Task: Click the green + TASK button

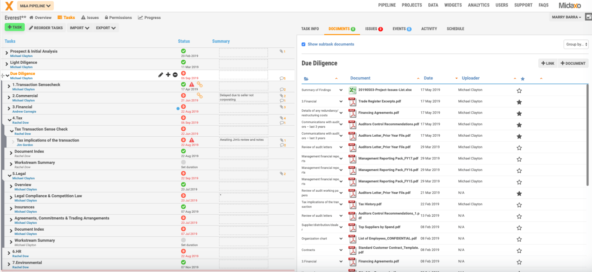Action: 15,27
